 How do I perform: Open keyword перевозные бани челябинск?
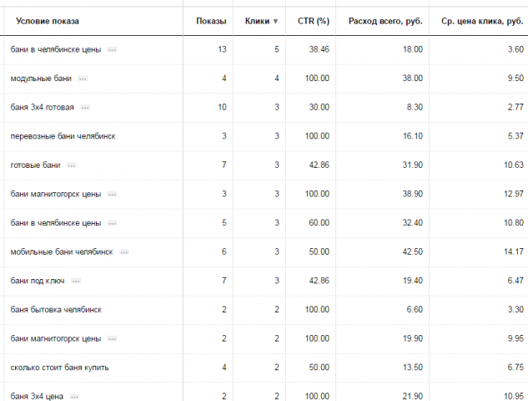click(x=63, y=136)
